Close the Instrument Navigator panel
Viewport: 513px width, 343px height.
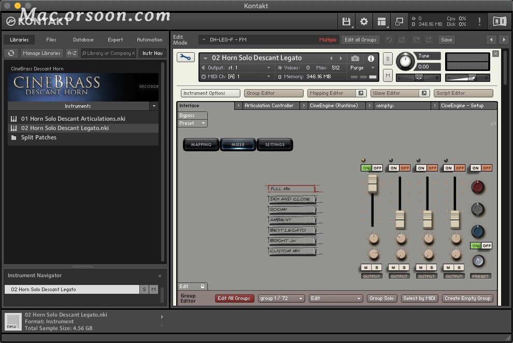pyautogui.click(x=160, y=276)
